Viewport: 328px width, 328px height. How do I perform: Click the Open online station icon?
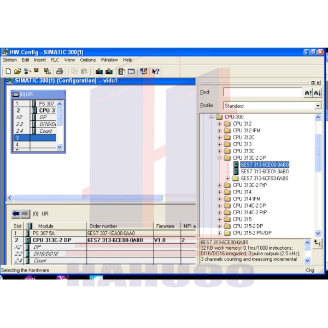coord(27,71)
